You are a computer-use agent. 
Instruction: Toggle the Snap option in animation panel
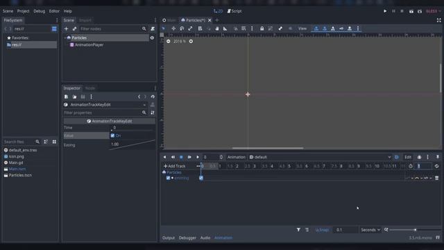(322, 230)
